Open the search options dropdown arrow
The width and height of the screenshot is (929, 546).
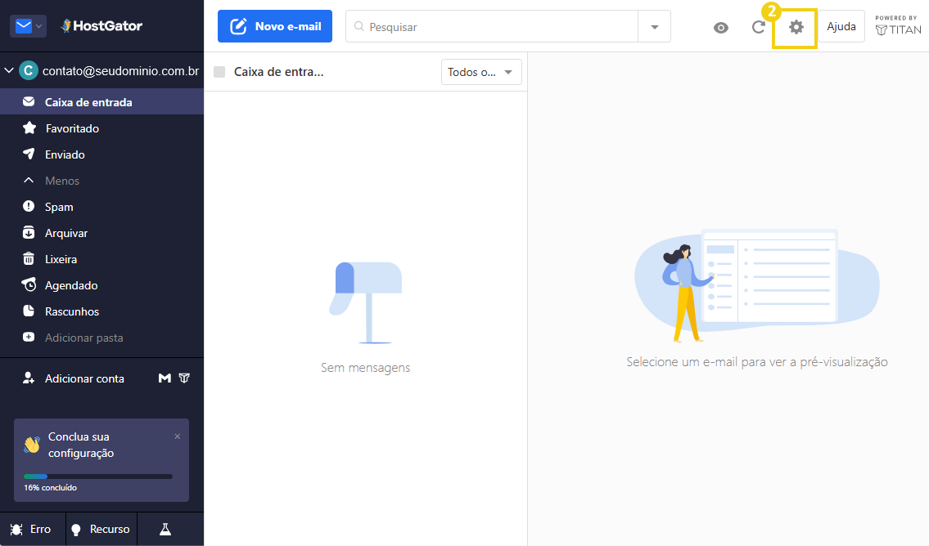pos(653,26)
